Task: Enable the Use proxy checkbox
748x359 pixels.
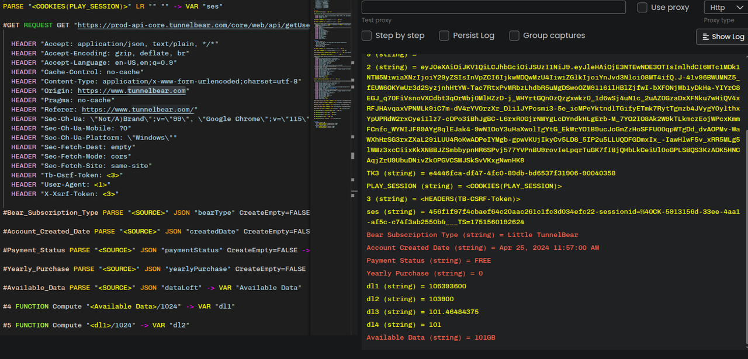Action: tap(642, 8)
